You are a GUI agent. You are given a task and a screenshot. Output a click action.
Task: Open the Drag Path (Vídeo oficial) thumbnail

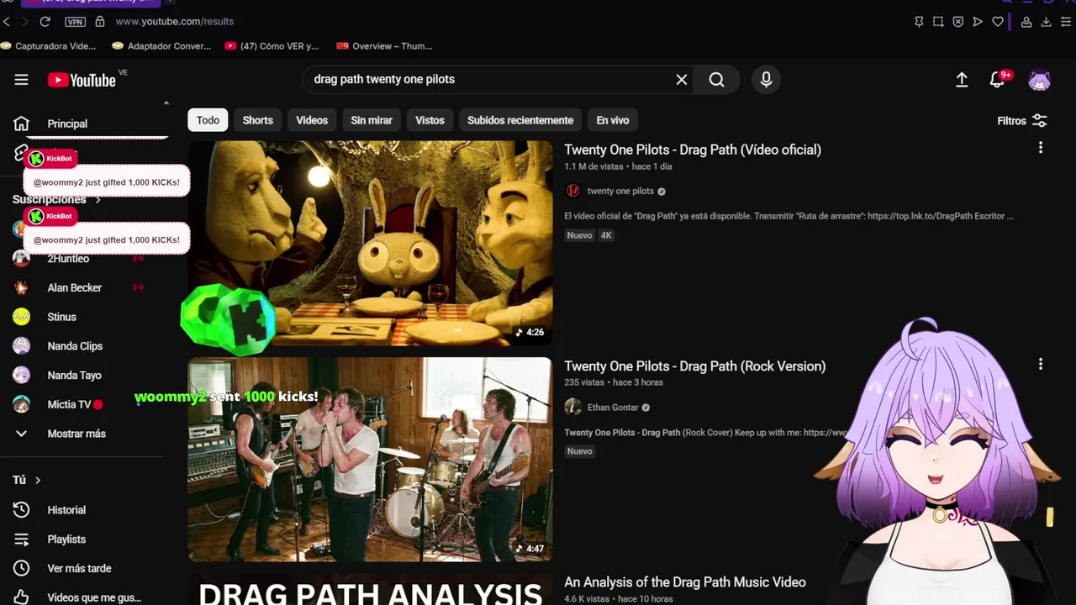pyautogui.click(x=370, y=243)
